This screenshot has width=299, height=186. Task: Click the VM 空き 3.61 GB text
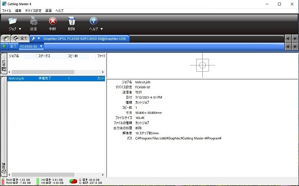(x=52, y=180)
